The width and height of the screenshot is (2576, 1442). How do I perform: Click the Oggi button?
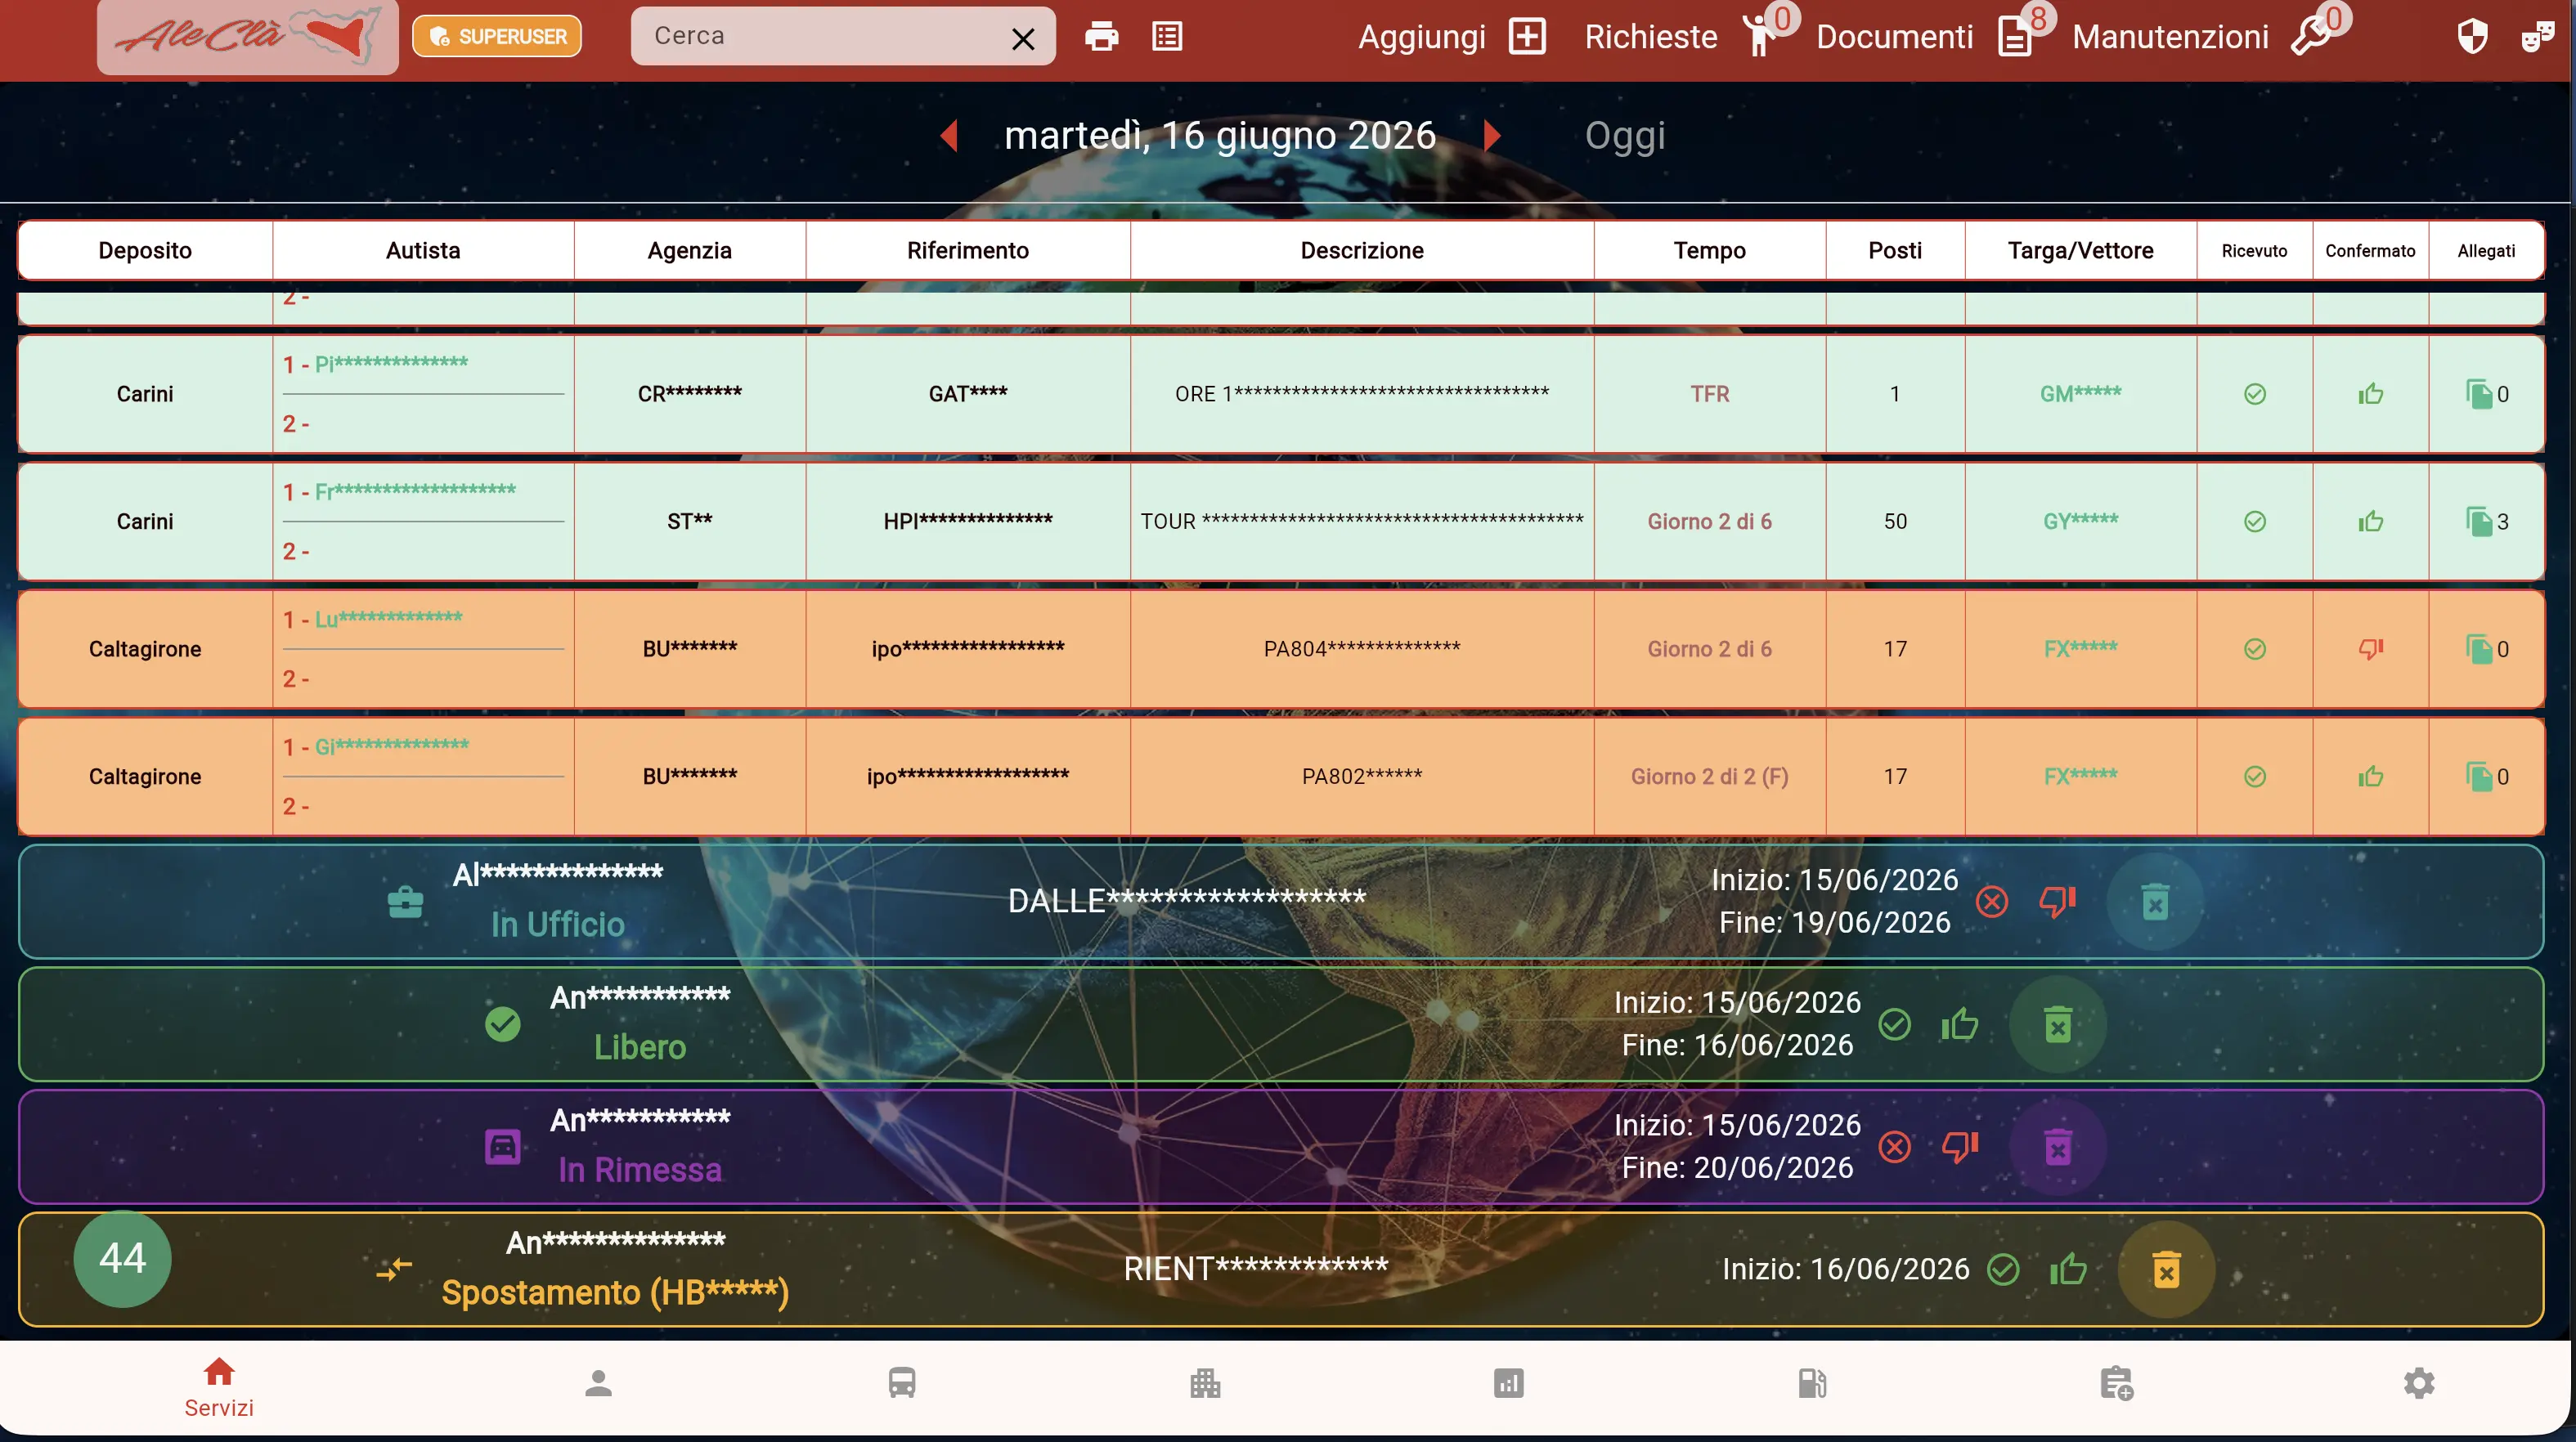tap(1625, 135)
